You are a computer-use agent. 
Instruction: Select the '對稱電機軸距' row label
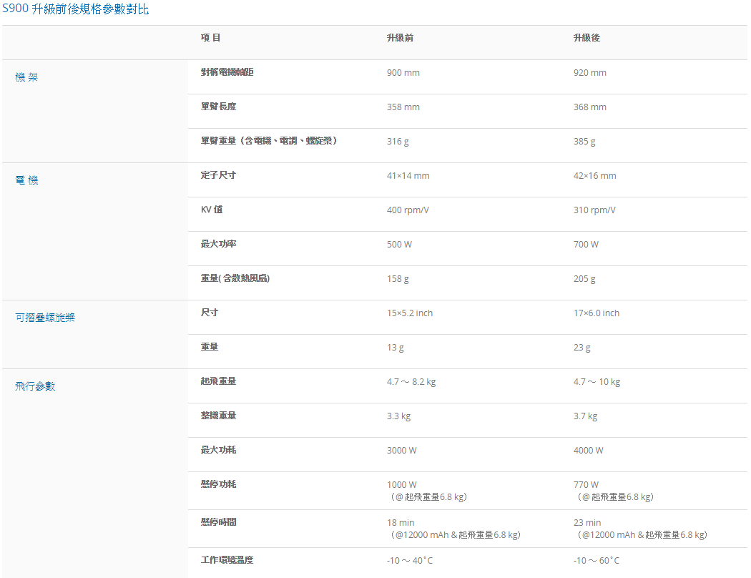point(227,72)
